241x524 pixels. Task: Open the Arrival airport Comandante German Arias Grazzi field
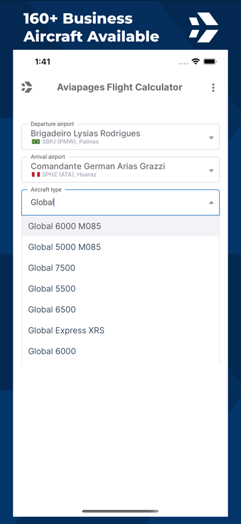coord(120,170)
